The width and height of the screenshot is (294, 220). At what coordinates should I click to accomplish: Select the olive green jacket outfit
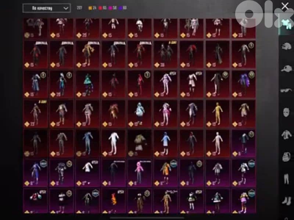coord(140,143)
